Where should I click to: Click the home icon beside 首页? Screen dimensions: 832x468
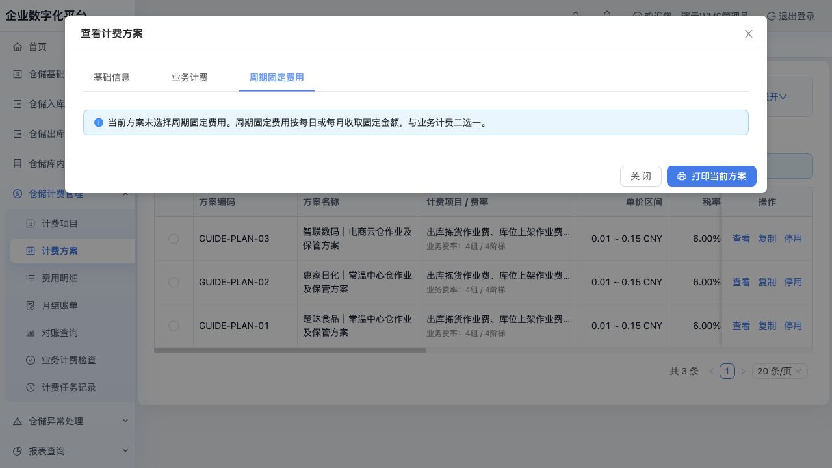click(x=18, y=47)
